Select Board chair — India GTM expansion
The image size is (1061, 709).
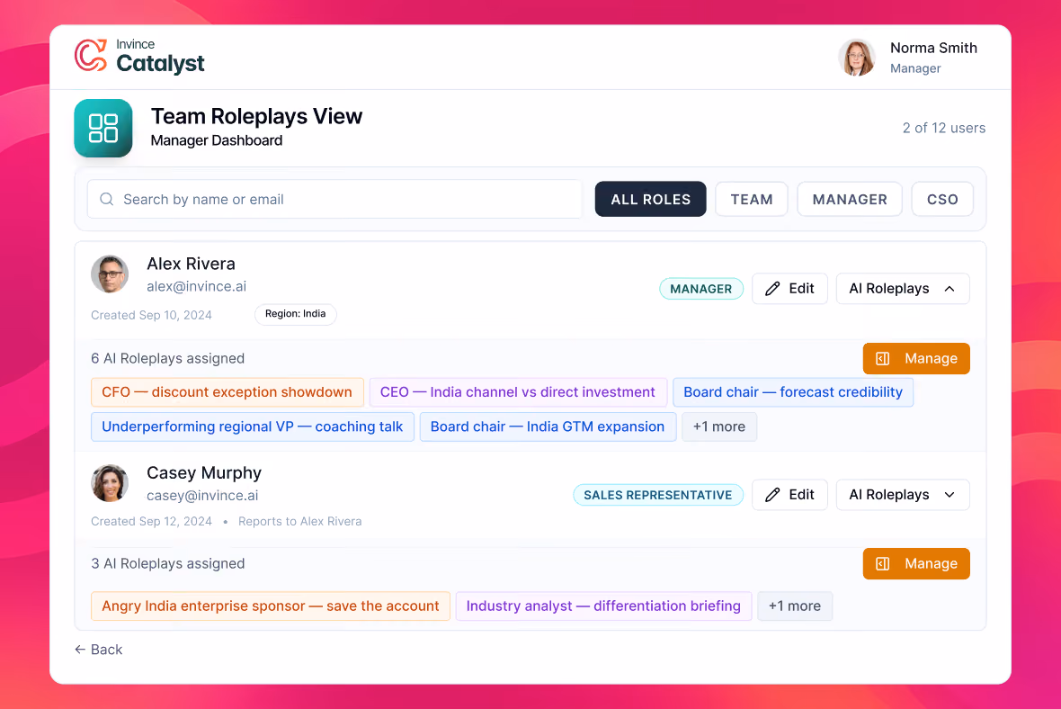(548, 426)
